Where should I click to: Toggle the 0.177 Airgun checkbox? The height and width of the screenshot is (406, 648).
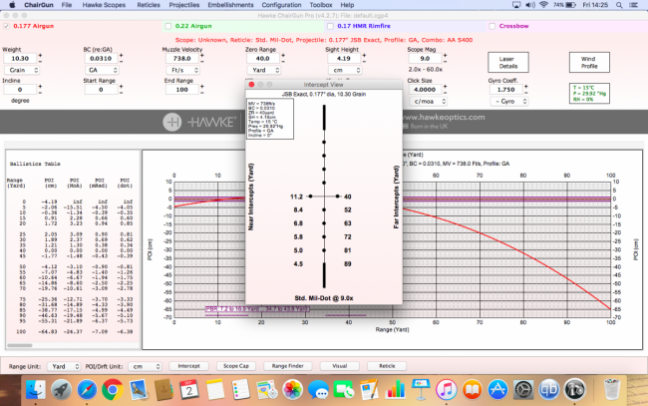[6, 26]
